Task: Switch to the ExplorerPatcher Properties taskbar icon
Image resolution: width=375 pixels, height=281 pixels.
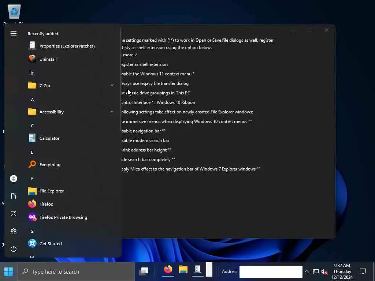Action: pos(198,270)
